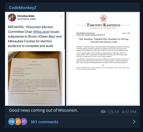
Task: Click the press release headline about Rep. Brandtjen
Action: pos(104,40)
